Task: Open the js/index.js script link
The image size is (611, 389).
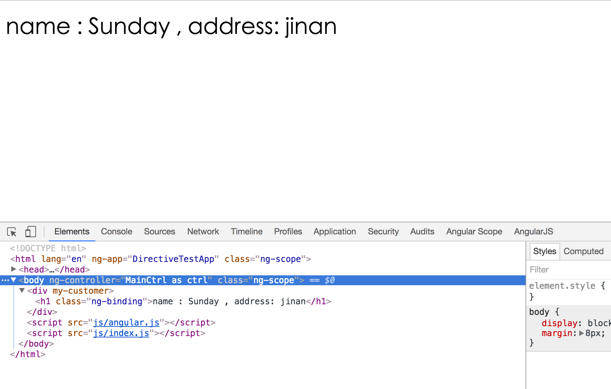Action: tap(121, 333)
